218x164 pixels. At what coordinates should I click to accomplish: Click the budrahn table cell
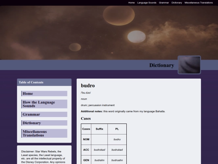tap(99, 160)
